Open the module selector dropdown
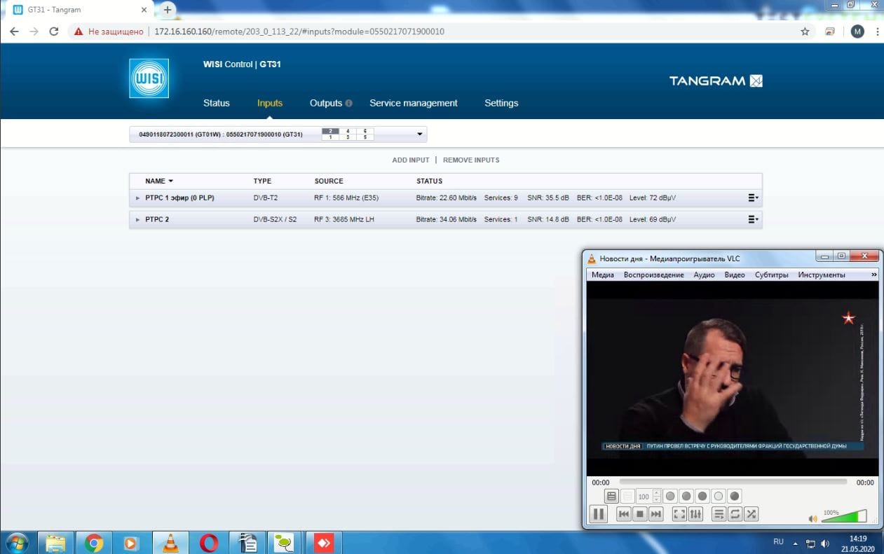The width and height of the screenshot is (884, 554). (x=419, y=134)
